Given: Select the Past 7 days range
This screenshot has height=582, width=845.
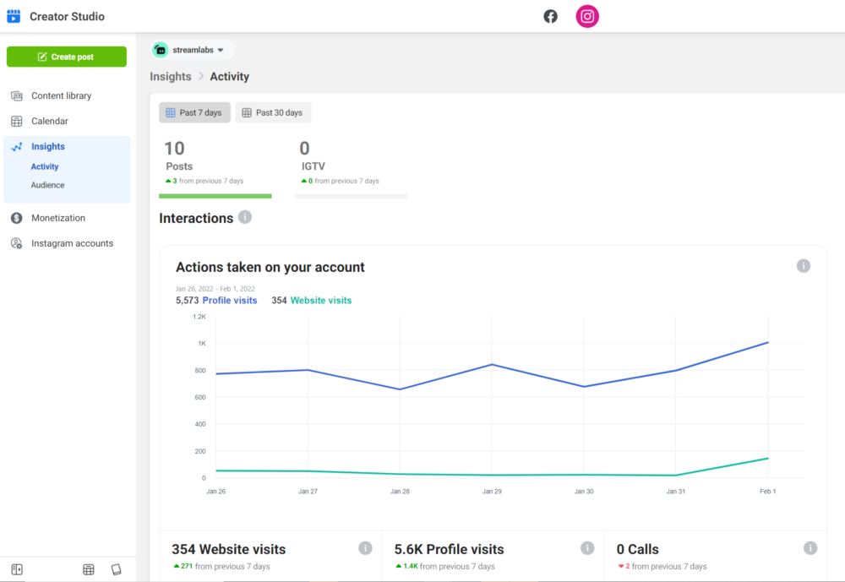Looking at the screenshot, I should [194, 112].
